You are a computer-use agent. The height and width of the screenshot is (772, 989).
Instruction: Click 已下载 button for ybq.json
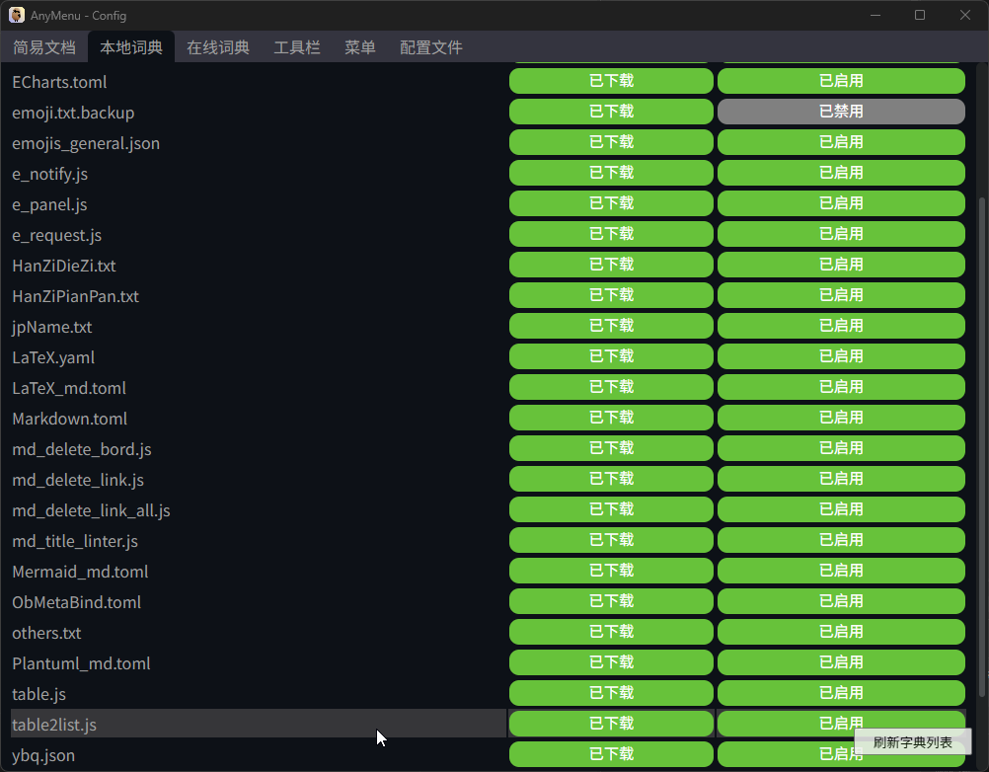611,753
